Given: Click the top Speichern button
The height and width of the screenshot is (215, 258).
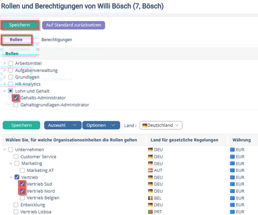Looking at the screenshot, I should point(19,25).
